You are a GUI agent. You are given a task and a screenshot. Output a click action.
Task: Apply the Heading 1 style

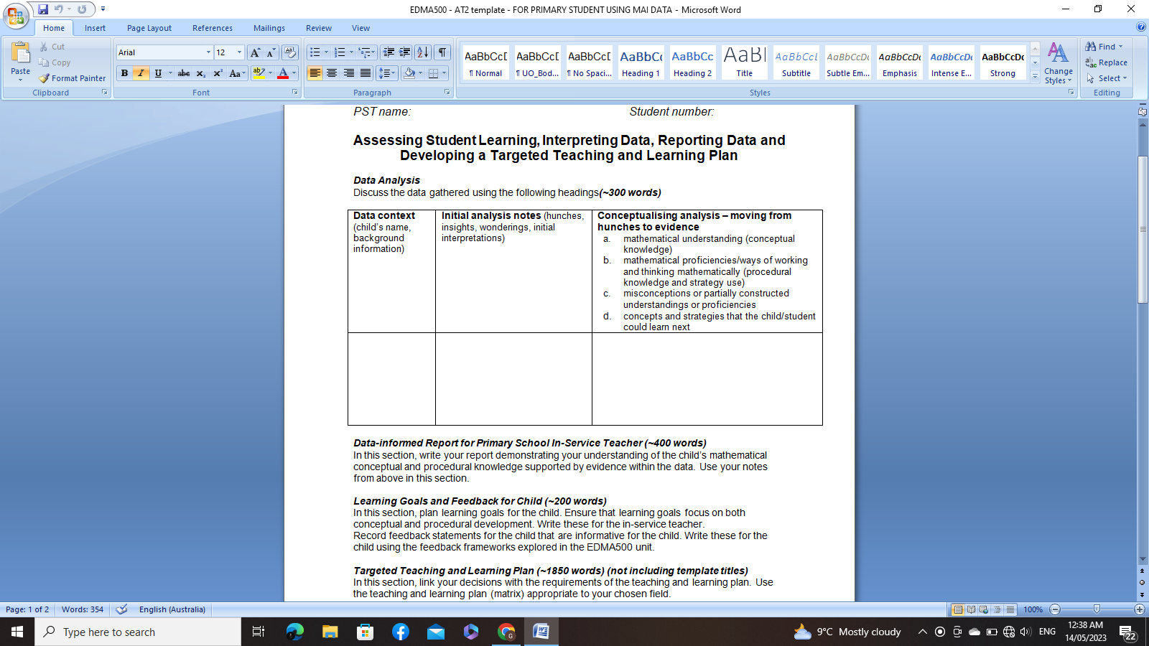tap(640, 62)
